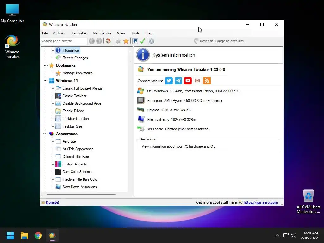This screenshot has width=324, height=243.
Task: Select Custom Accents tweak
Action: (x=75, y=164)
